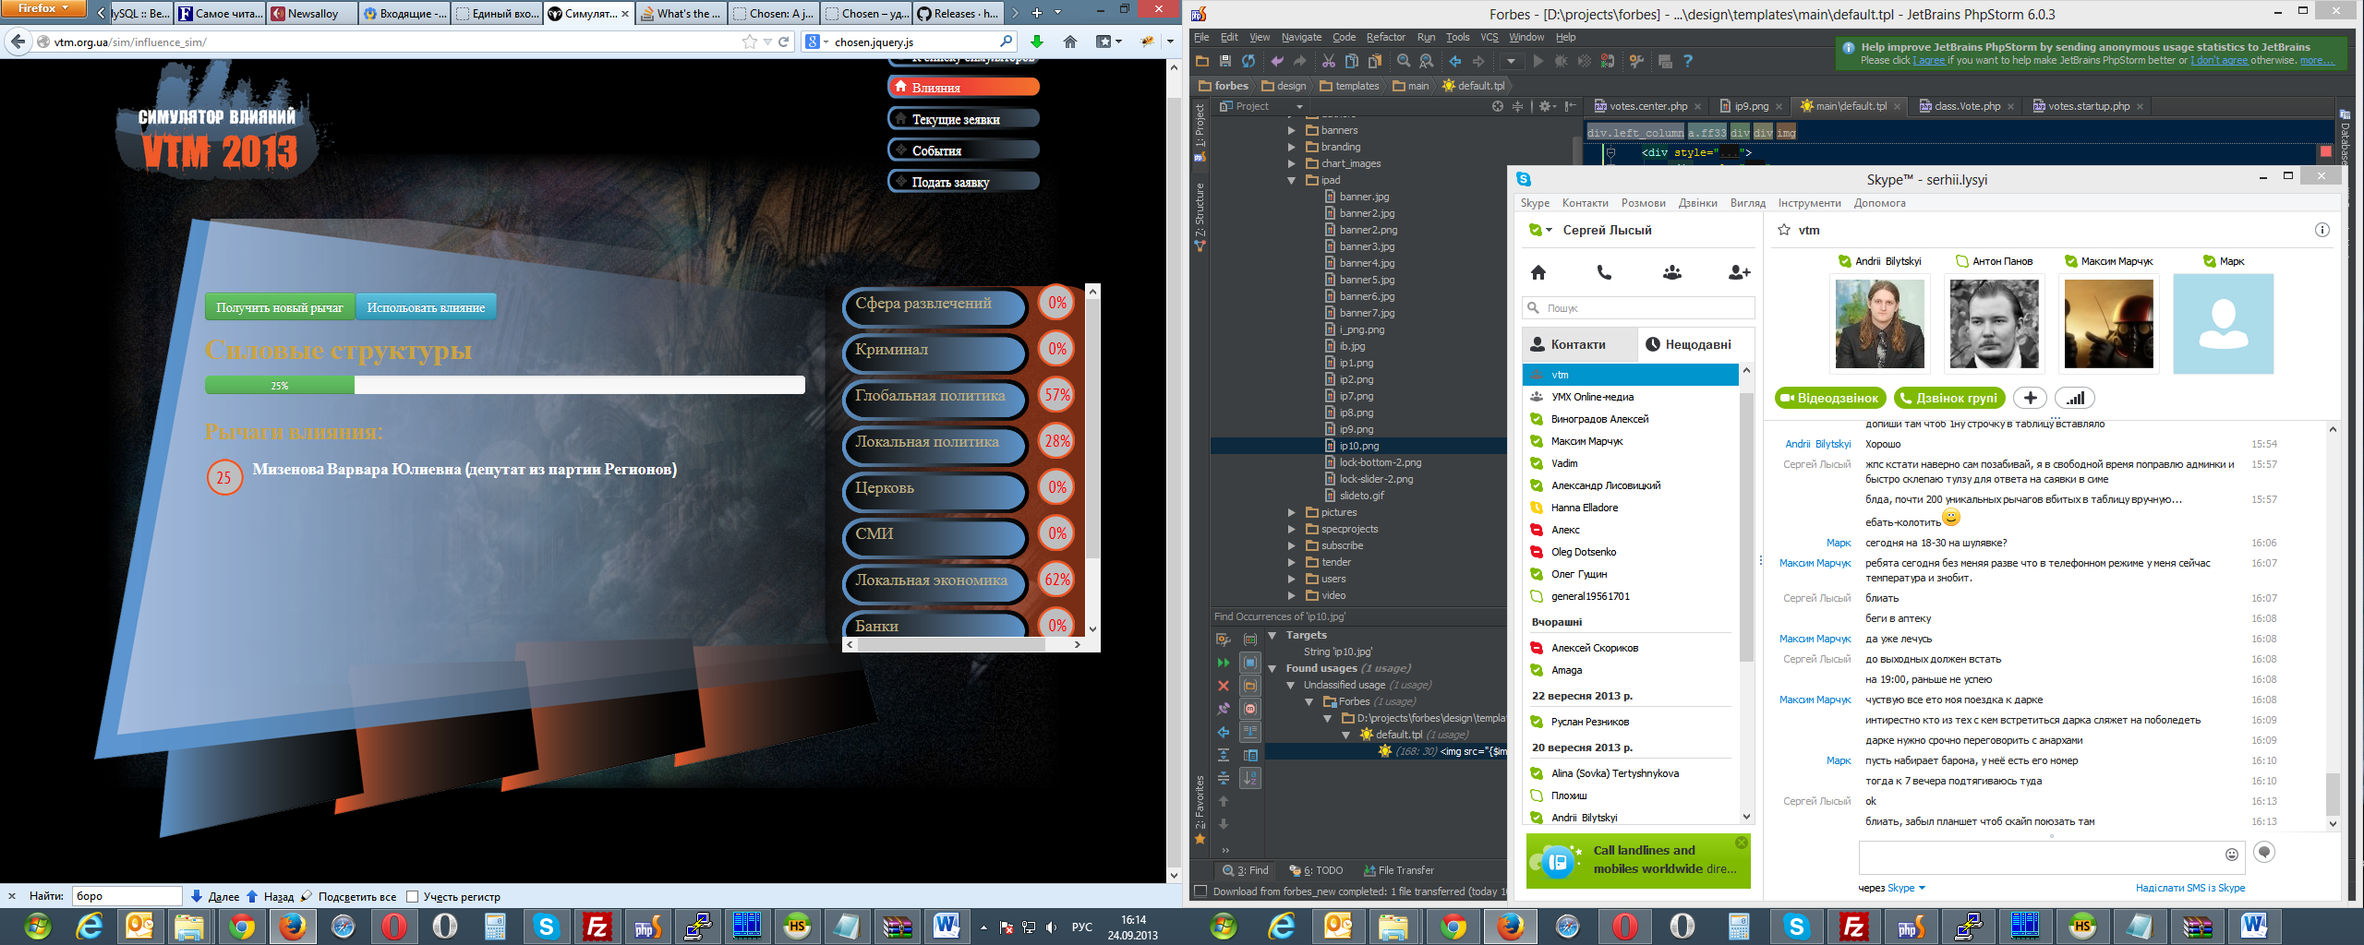Click the Skype 'Пошук' search field

[1638, 307]
